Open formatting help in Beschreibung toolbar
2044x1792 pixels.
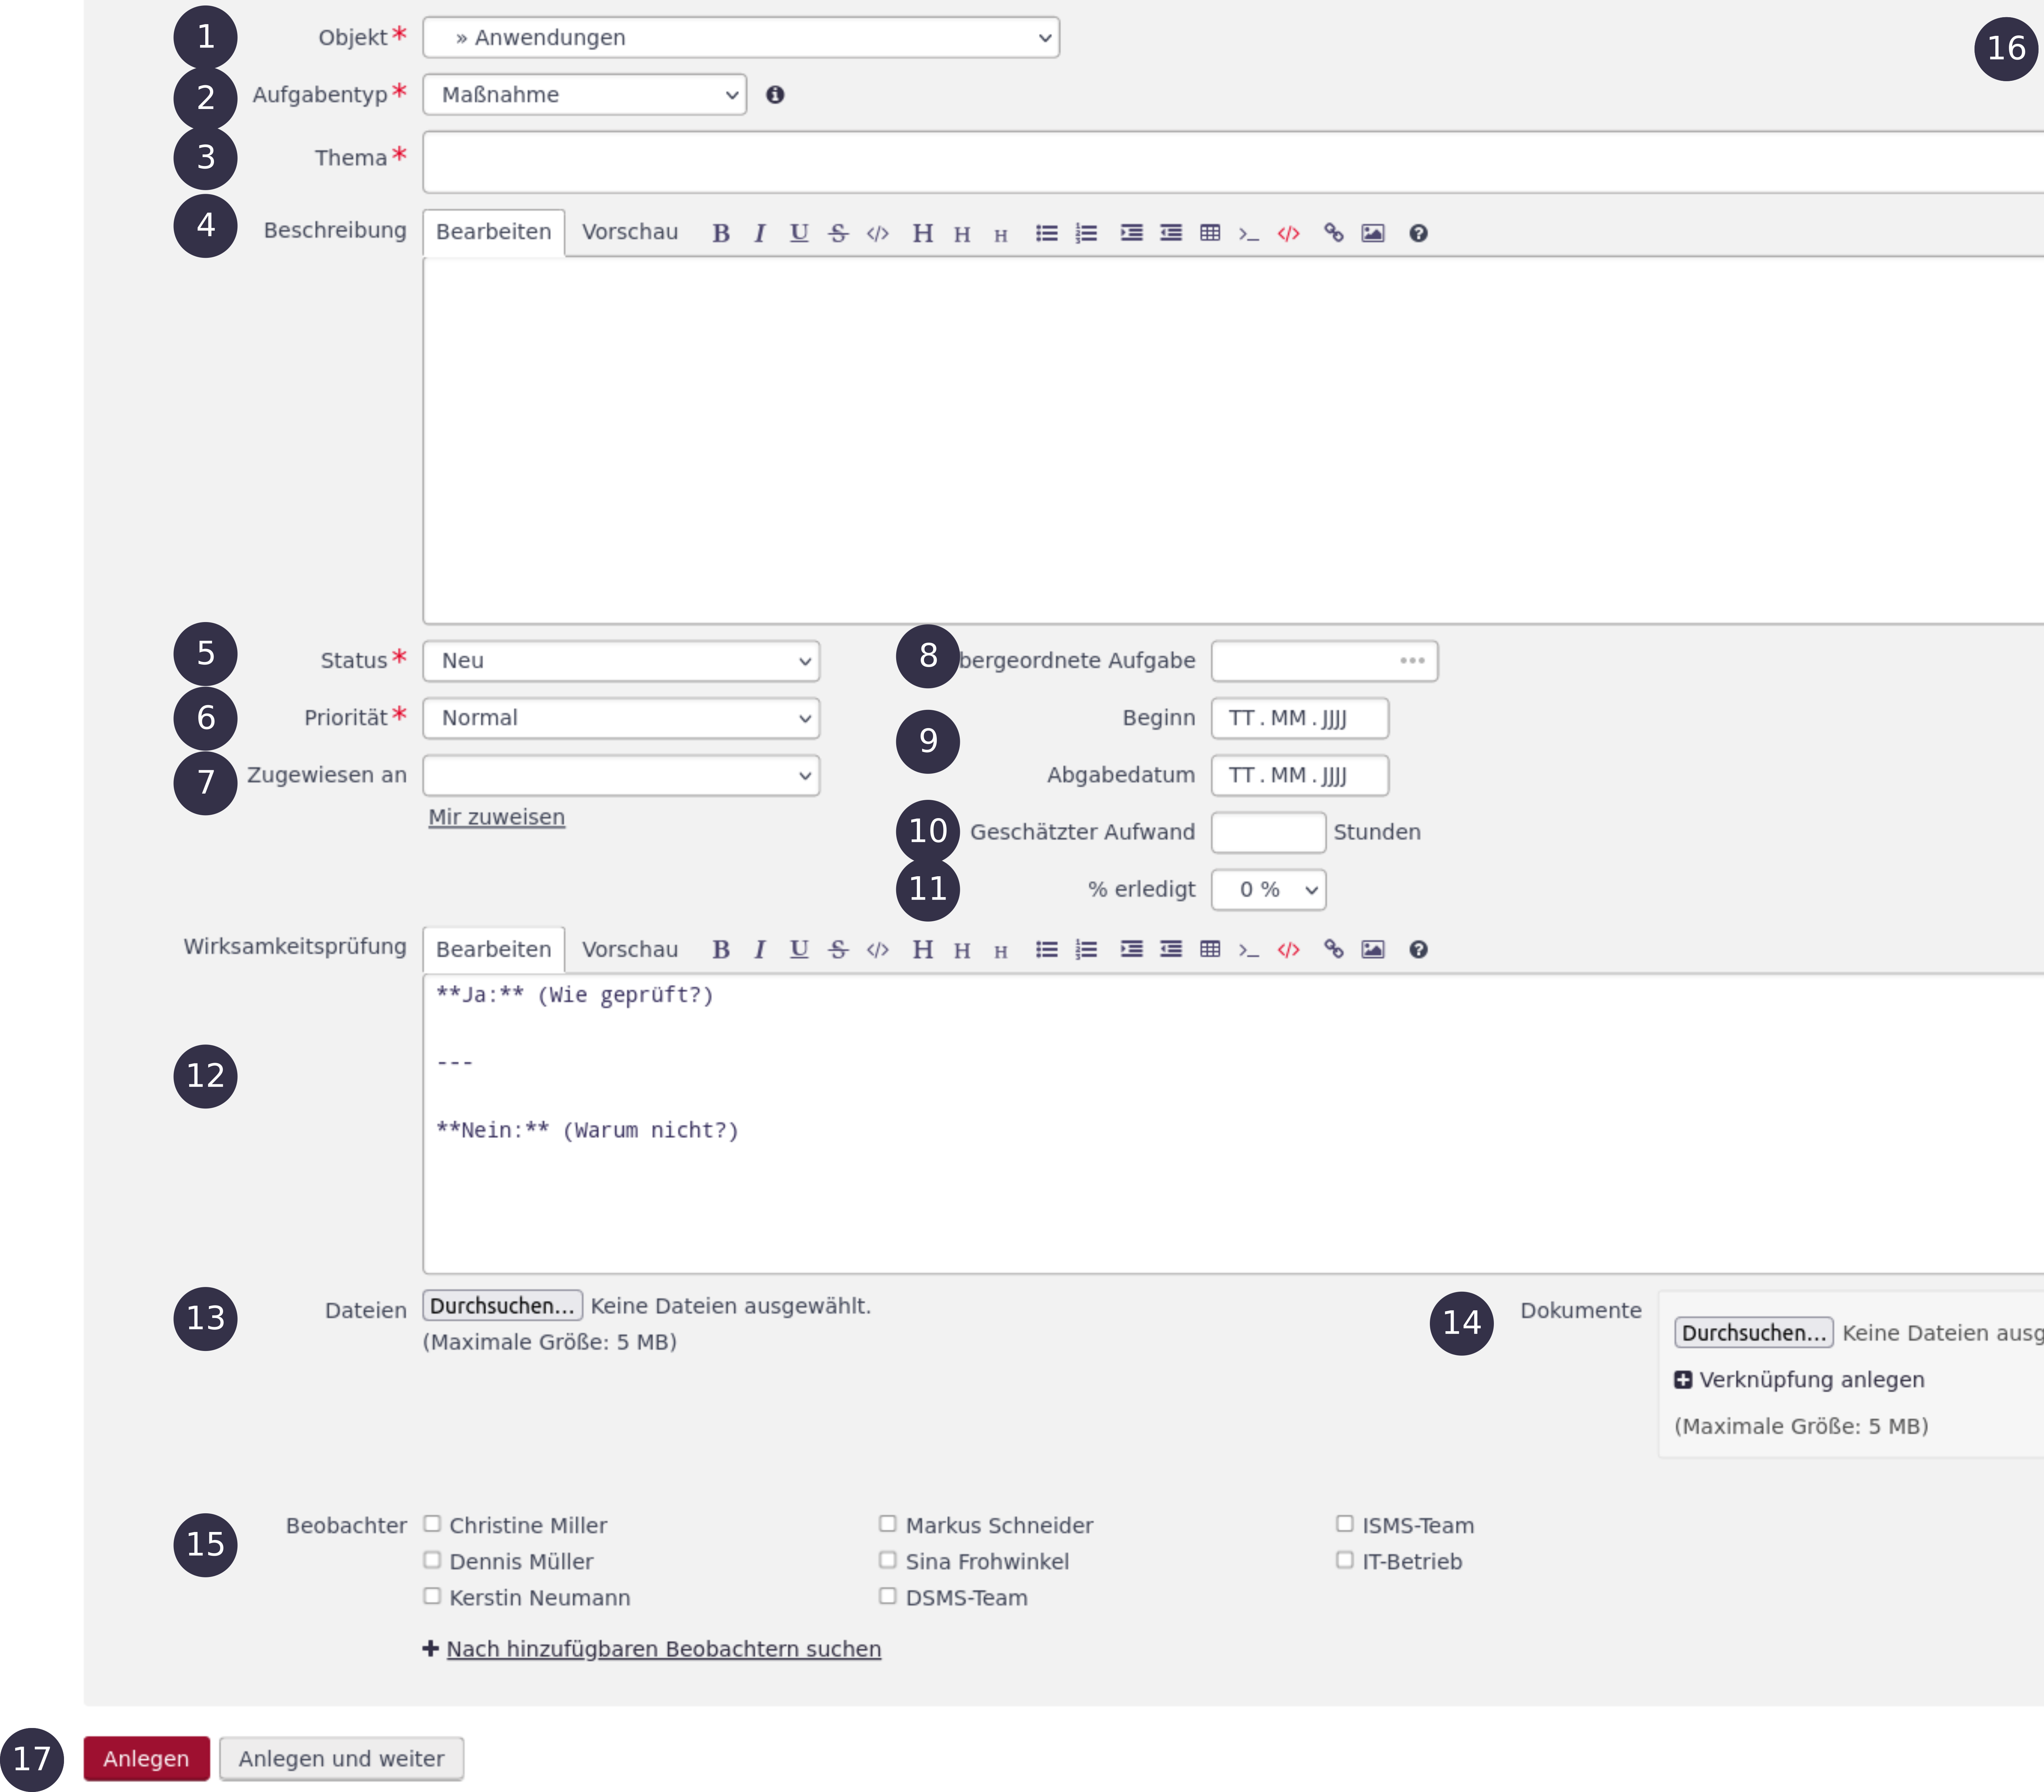click(x=1418, y=233)
